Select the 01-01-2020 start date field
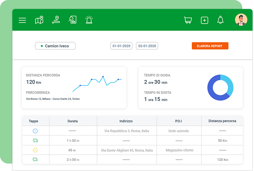Screen dimensions: 254x171 [x=121, y=46]
